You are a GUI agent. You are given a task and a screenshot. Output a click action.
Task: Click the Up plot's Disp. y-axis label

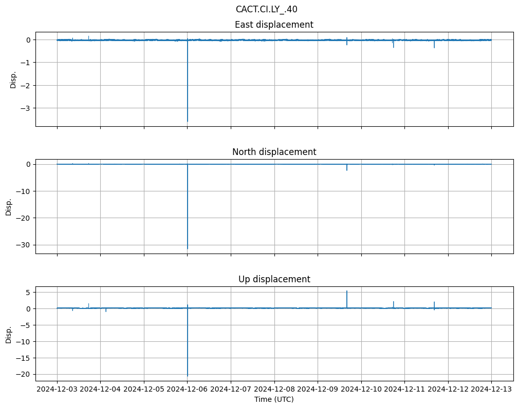(9, 334)
